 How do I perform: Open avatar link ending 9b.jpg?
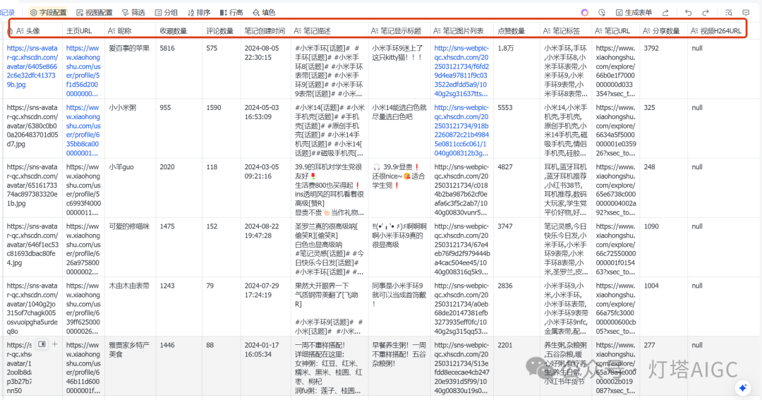[32, 66]
